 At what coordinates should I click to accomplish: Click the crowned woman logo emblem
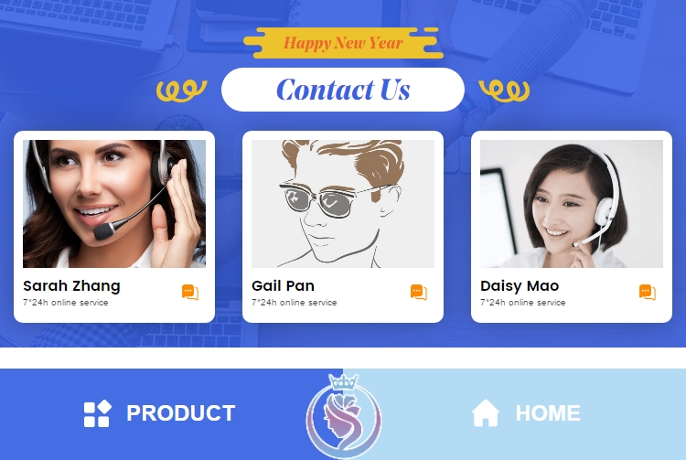tap(343, 415)
